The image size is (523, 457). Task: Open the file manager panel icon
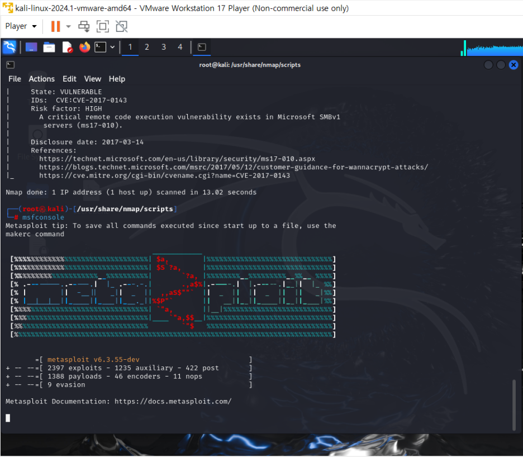pyautogui.click(x=49, y=47)
